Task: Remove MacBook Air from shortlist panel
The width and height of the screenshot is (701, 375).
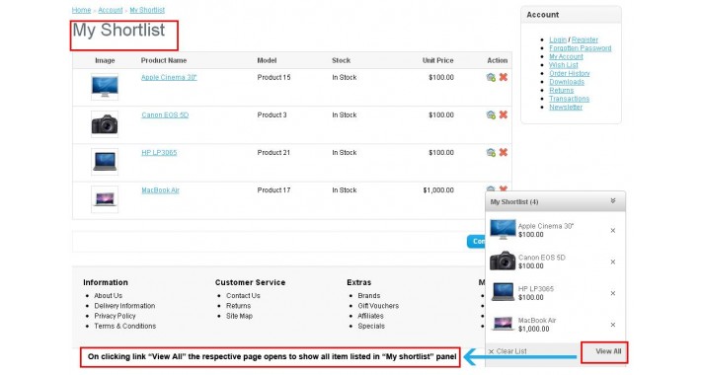Action: pos(613,325)
